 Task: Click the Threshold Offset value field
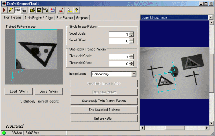[x=119, y=63]
